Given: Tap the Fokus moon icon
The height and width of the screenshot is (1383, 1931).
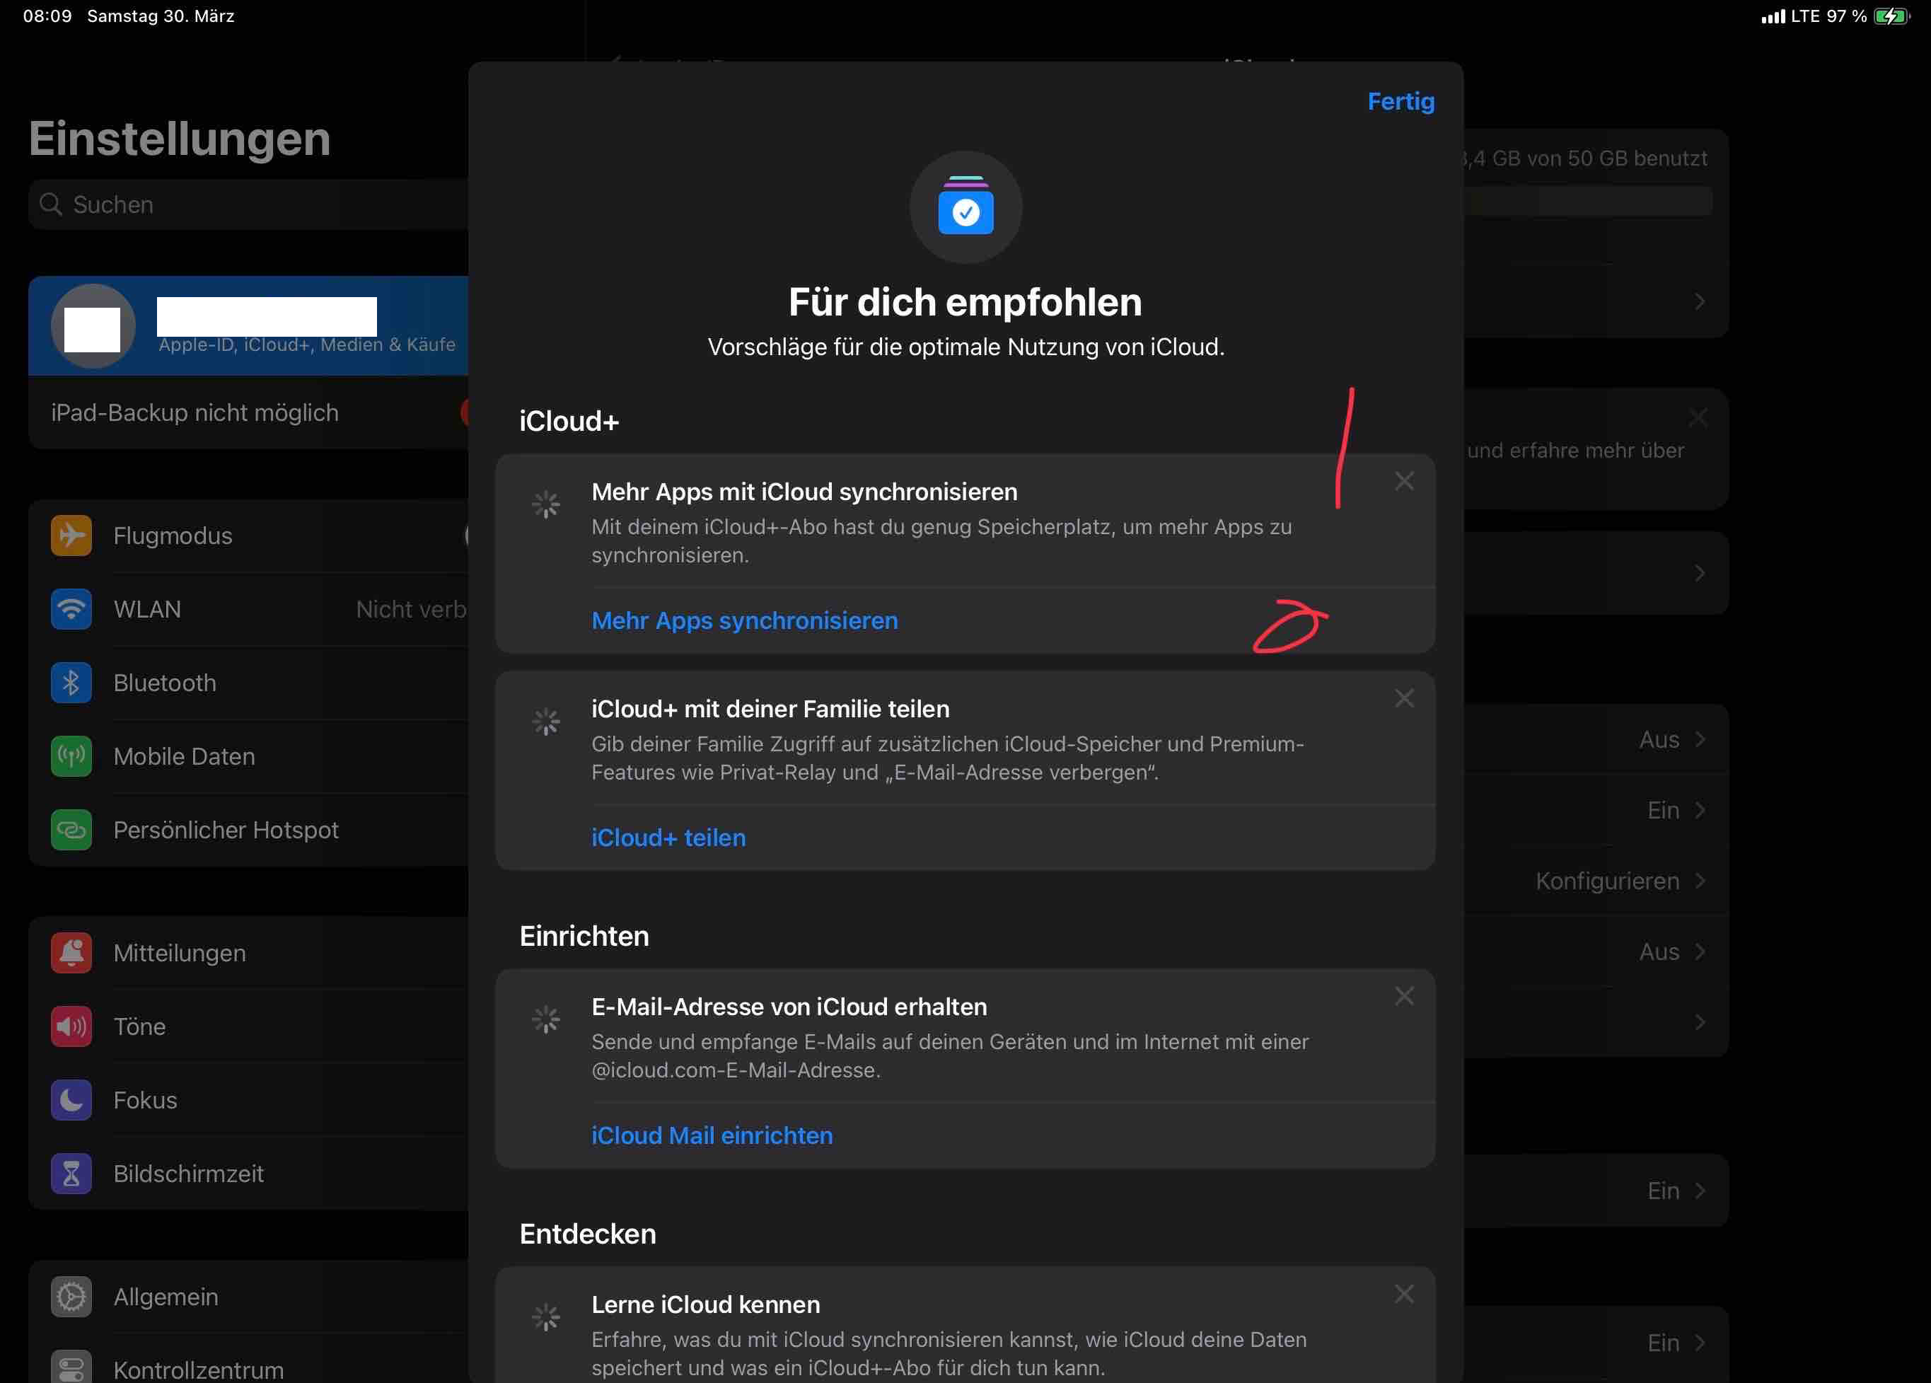Looking at the screenshot, I should (71, 1099).
